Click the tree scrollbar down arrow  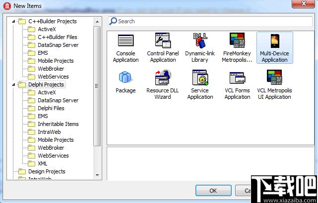coord(97,175)
